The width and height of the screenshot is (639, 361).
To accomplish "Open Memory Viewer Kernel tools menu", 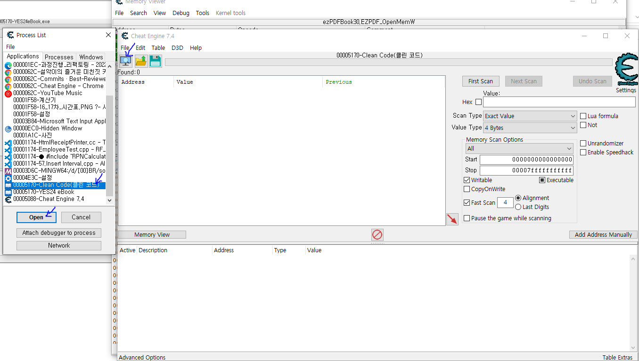I will coord(230,13).
